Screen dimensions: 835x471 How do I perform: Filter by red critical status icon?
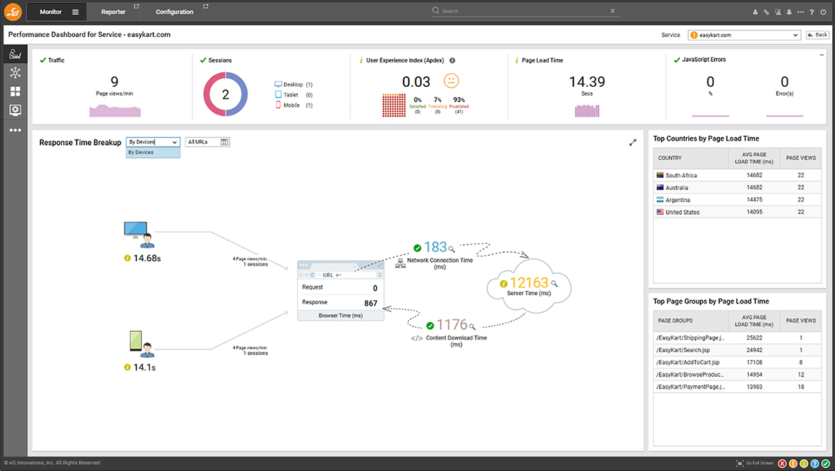click(x=783, y=463)
